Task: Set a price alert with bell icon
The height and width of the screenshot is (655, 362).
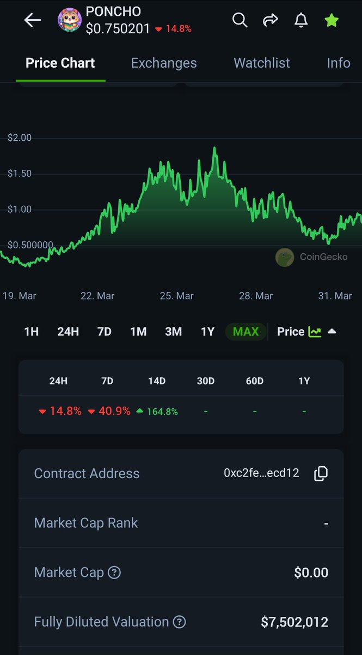Action: point(300,20)
